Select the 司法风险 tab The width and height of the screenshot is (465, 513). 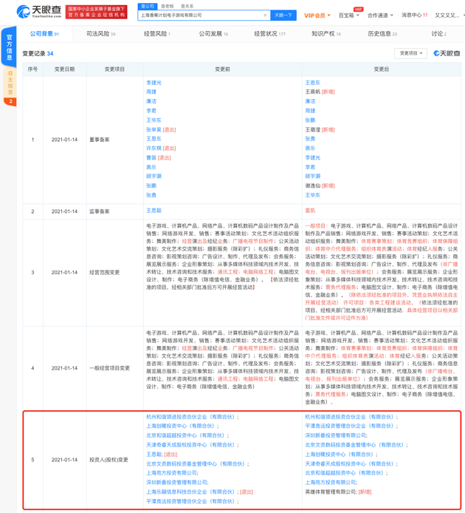coord(100,33)
